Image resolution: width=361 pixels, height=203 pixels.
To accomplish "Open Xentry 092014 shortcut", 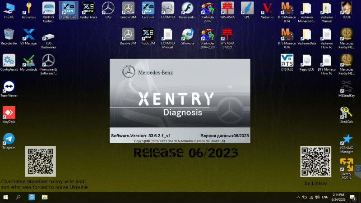I will tap(347, 169).
